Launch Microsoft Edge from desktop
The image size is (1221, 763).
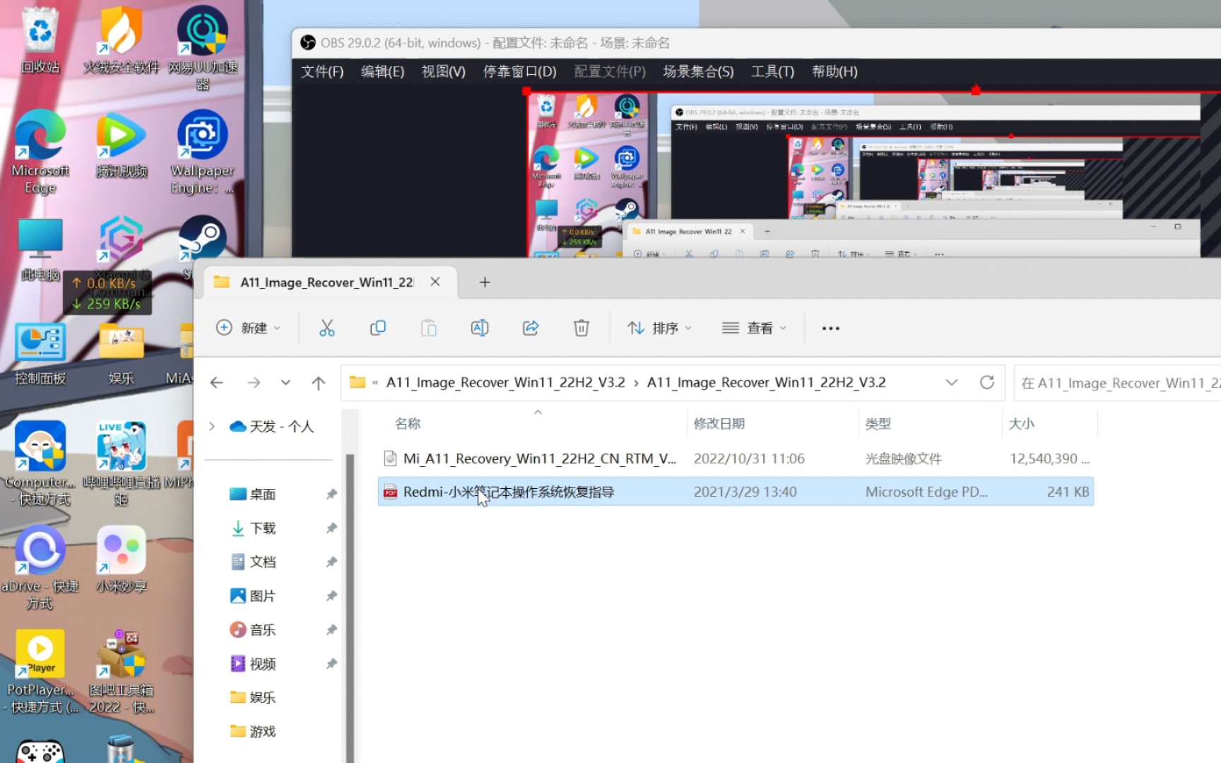point(40,152)
